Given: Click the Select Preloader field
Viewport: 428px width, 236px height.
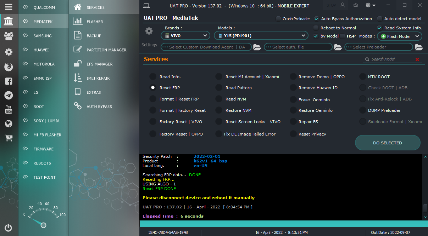Looking at the screenshot, I should pos(379,47).
